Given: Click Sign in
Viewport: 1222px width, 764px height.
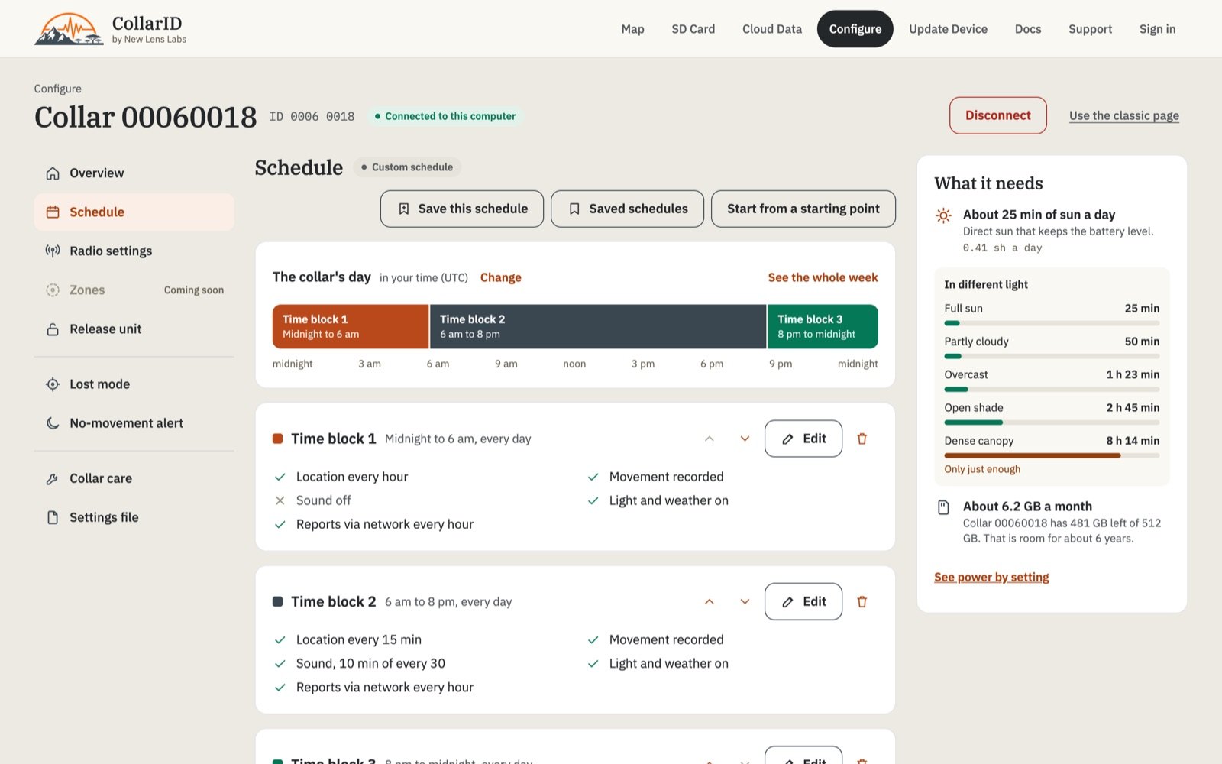Looking at the screenshot, I should tap(1157, 29).
